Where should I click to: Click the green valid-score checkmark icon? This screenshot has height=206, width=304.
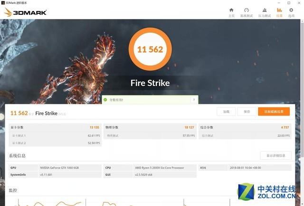(x=105, y=100)
